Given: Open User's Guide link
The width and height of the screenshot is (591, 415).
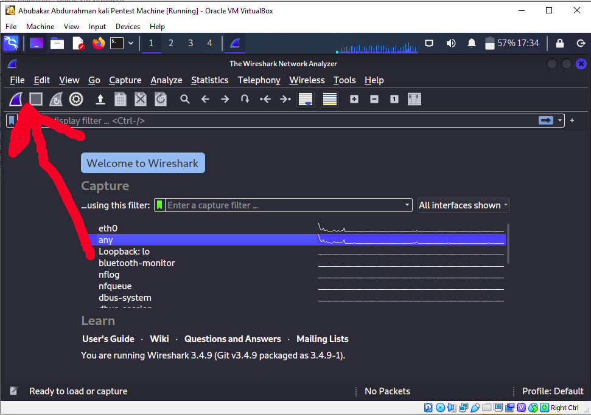Looking at the screenshot, I should tap(108, 339).
